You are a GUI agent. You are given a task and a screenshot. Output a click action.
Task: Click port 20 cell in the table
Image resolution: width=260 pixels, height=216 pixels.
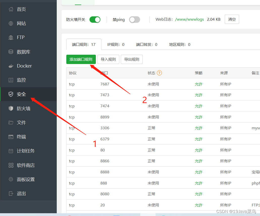click(102, 205)
